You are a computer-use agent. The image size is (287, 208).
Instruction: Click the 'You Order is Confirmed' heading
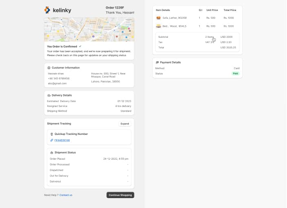62,47
